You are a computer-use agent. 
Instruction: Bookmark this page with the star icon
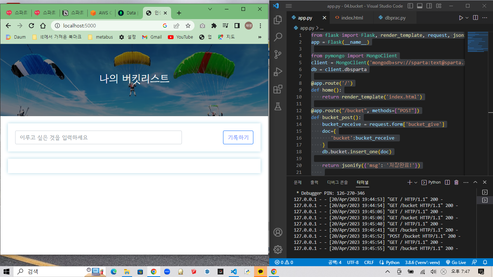coord(188,26)
